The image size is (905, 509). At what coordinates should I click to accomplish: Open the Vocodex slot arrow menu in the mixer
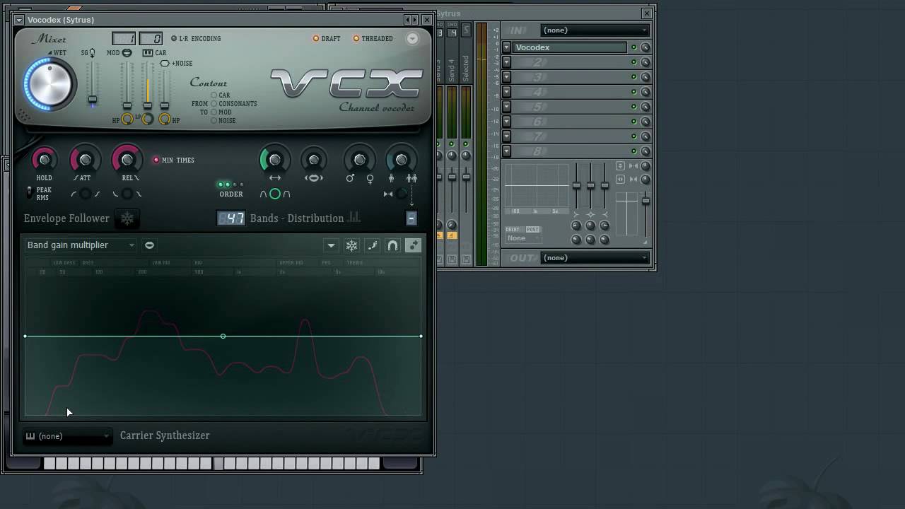point(506,47)
